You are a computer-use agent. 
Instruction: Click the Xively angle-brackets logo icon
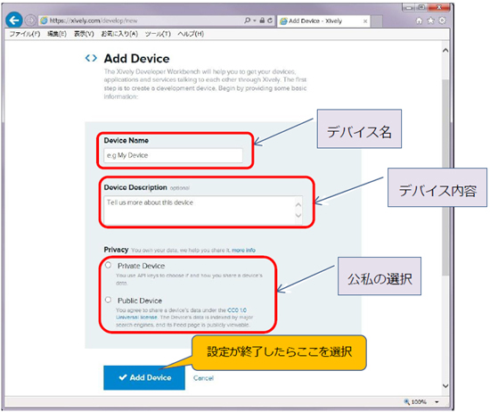91,58
